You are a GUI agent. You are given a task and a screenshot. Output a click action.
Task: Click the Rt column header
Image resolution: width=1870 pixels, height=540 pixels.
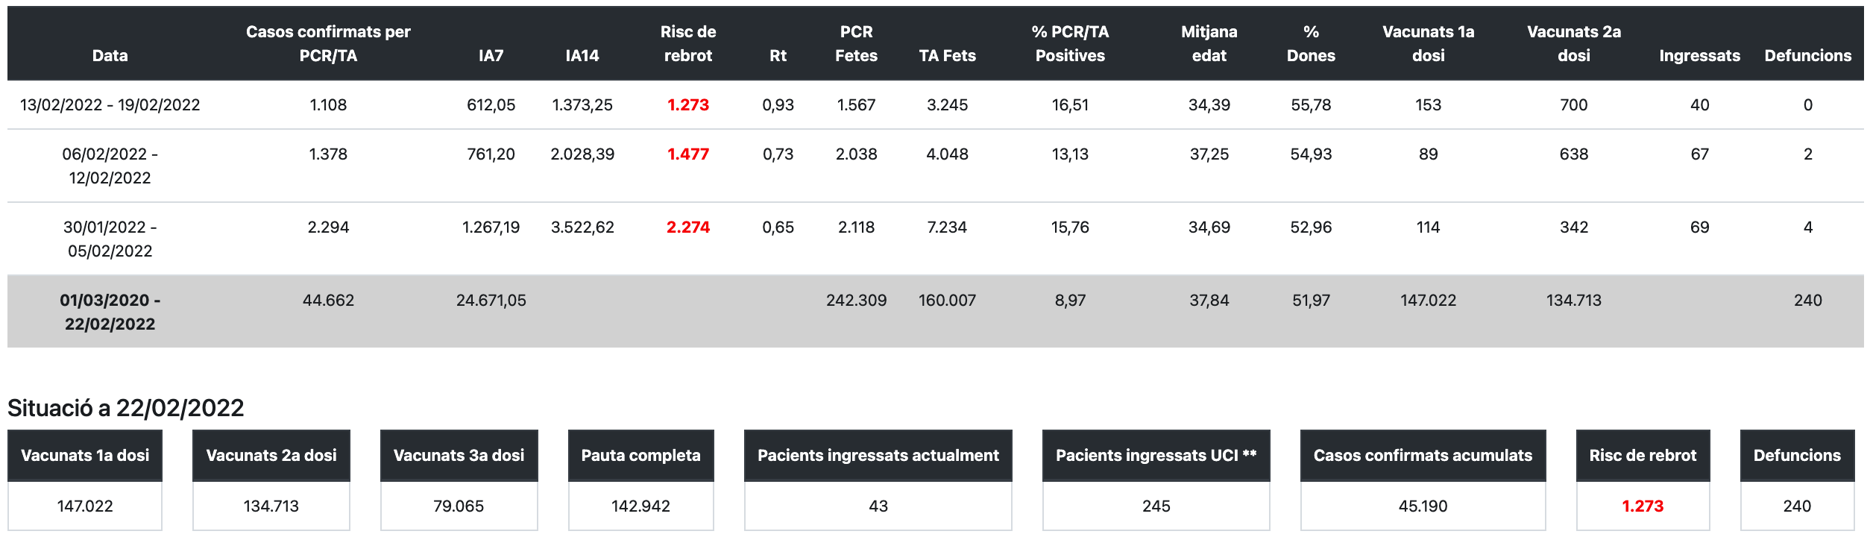[778, 55]
